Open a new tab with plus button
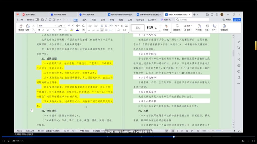The height and width of the screenshot is (144, 257). (194, 14)
